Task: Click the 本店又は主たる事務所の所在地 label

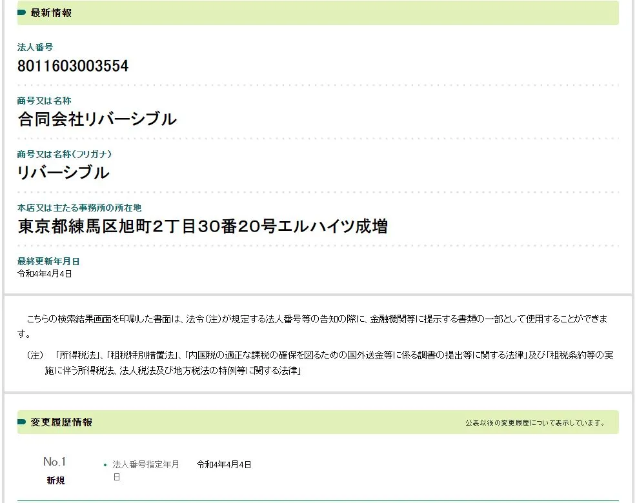Action: click(x=79, y=208)
